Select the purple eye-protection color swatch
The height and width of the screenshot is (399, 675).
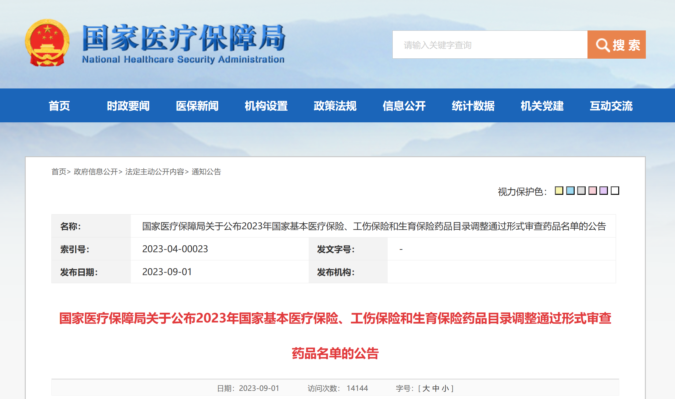(x=603, y=191)
